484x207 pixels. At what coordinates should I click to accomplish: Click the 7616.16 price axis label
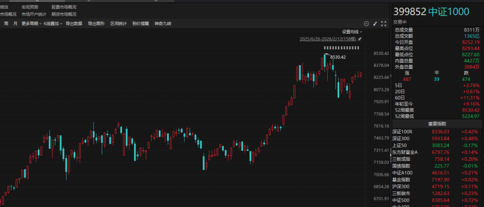pos(380,126)
